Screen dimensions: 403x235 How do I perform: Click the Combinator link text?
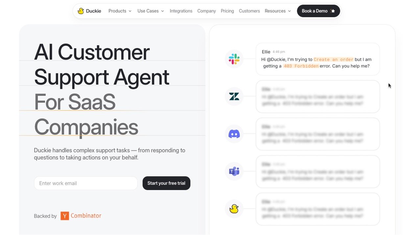pyautogui.click(x=86, y=216)
